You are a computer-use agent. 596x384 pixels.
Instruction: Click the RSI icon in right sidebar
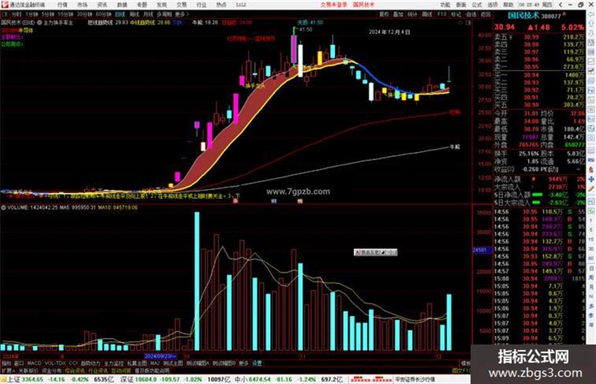pyautogui.click(x=591, y=160)
